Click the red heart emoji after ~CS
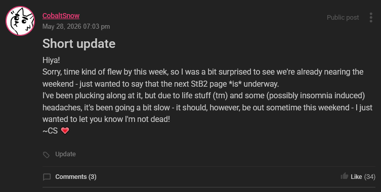 [x=65, y=131]
